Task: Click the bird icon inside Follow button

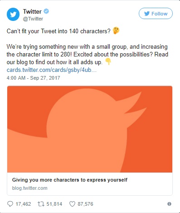Action: [x=147, y=14]
